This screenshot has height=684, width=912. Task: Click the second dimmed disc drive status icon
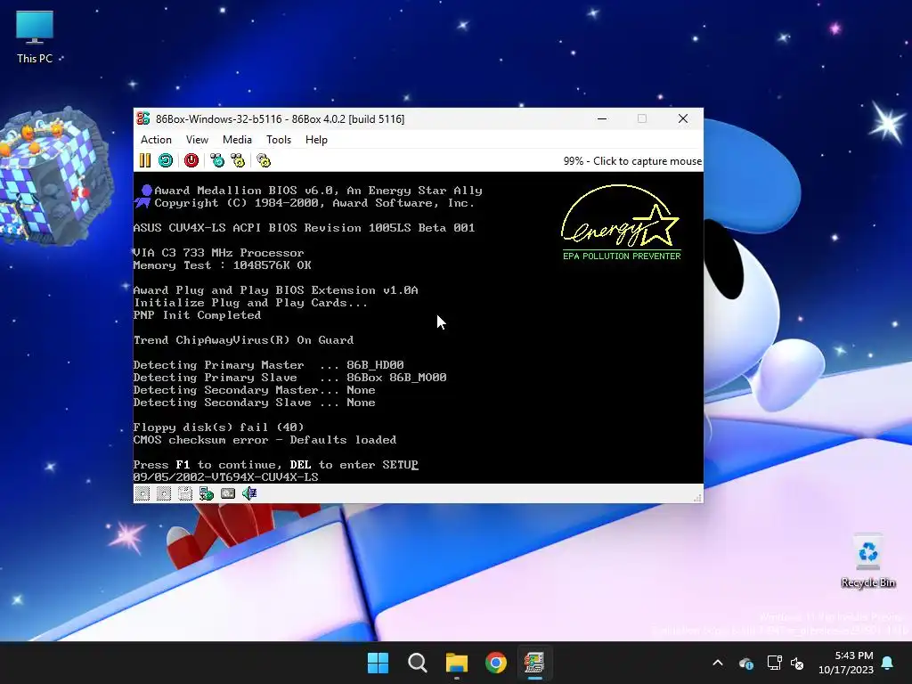pos(164,493)
